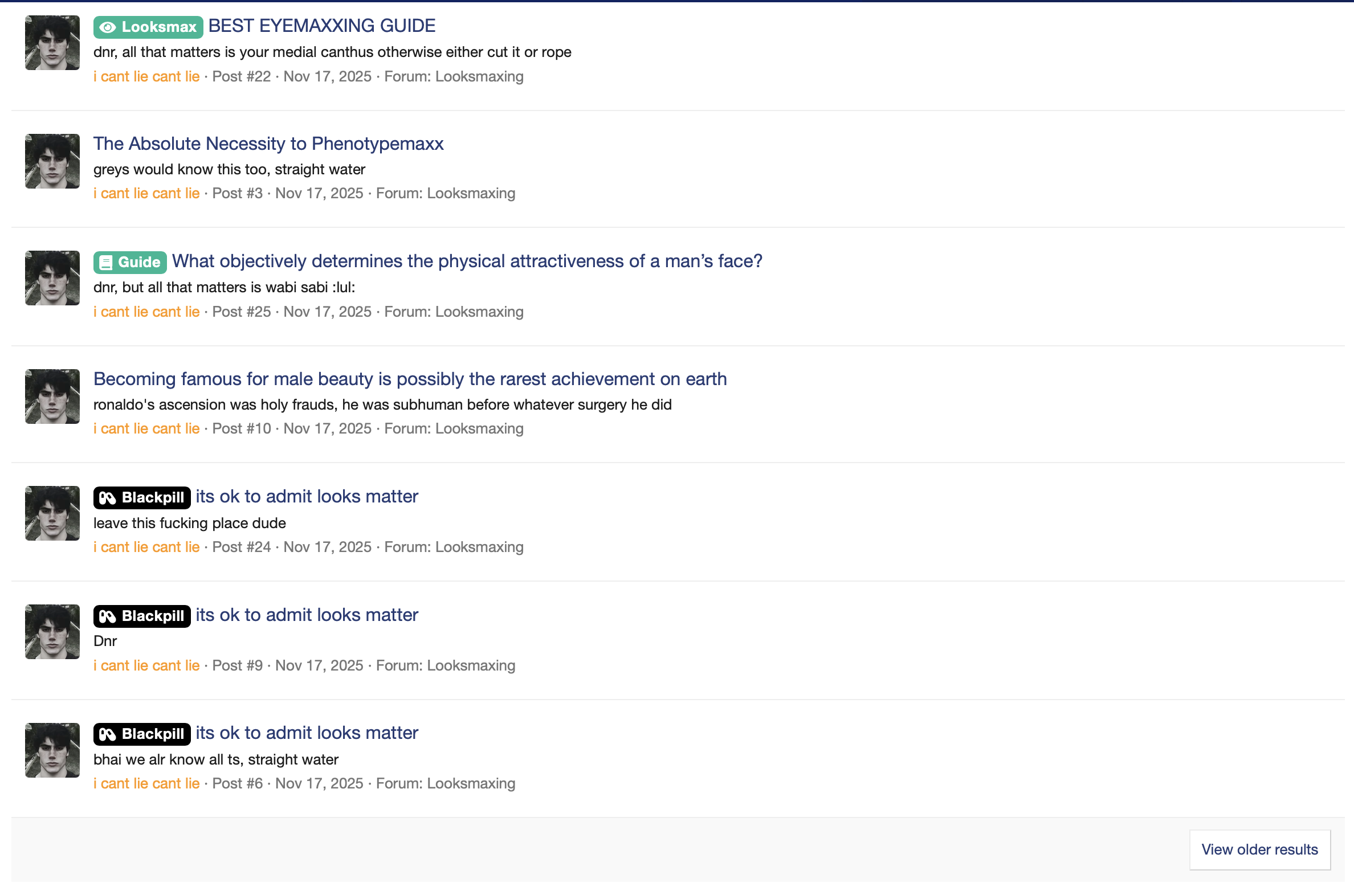Click Blackpill badge on Post #24 result
Screen dimensions: 1354x891
142,497
